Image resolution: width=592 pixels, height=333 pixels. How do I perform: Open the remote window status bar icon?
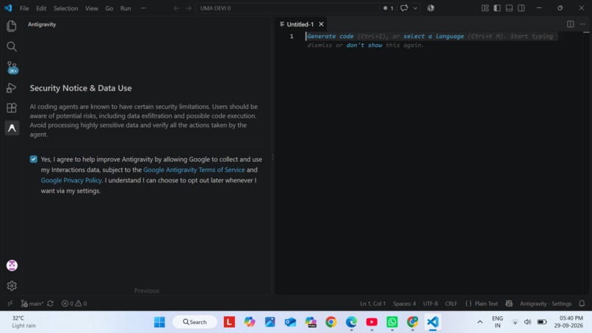[x=10, y=304]
